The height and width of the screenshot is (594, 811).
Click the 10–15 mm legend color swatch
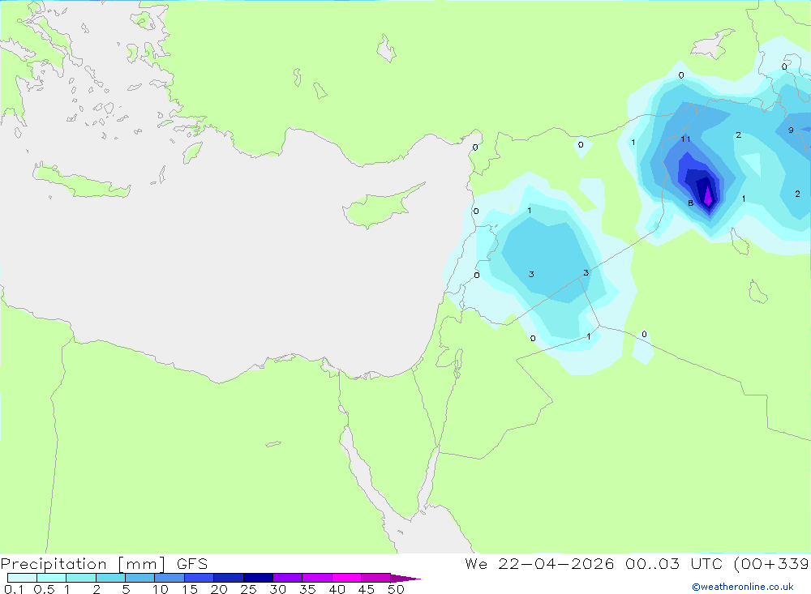coord(169,578)
